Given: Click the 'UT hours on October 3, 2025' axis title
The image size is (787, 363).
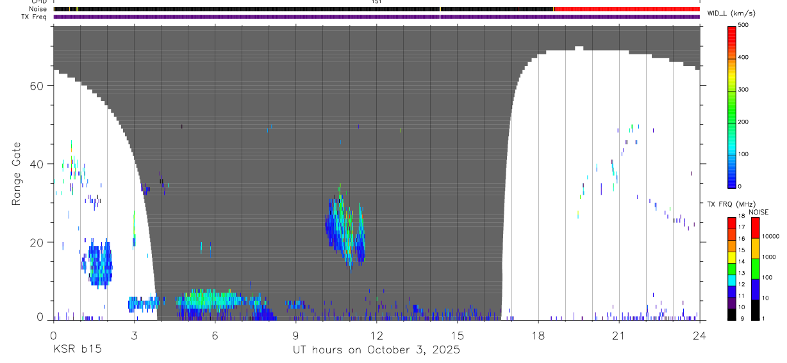Looking at the screenshot, I should [376, 350].
